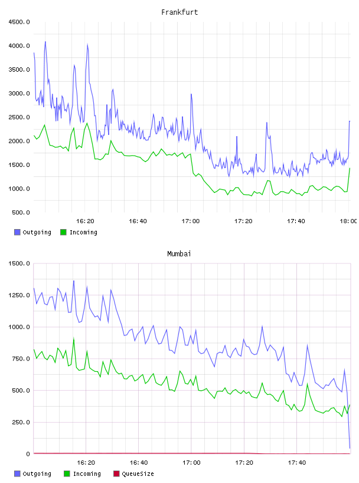This screenshot has width=359, height=483.
Task: Click the 18:00 time label on the Frankfurt chart
Action: (348, 221)
